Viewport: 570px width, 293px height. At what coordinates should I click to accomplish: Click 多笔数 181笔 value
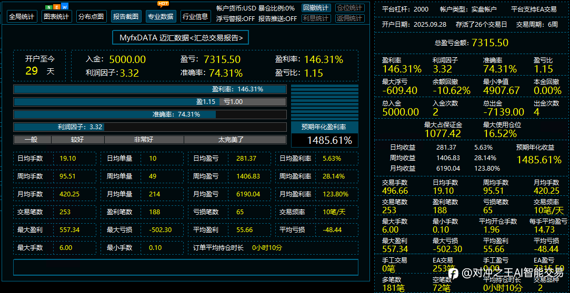pos(392,288)
